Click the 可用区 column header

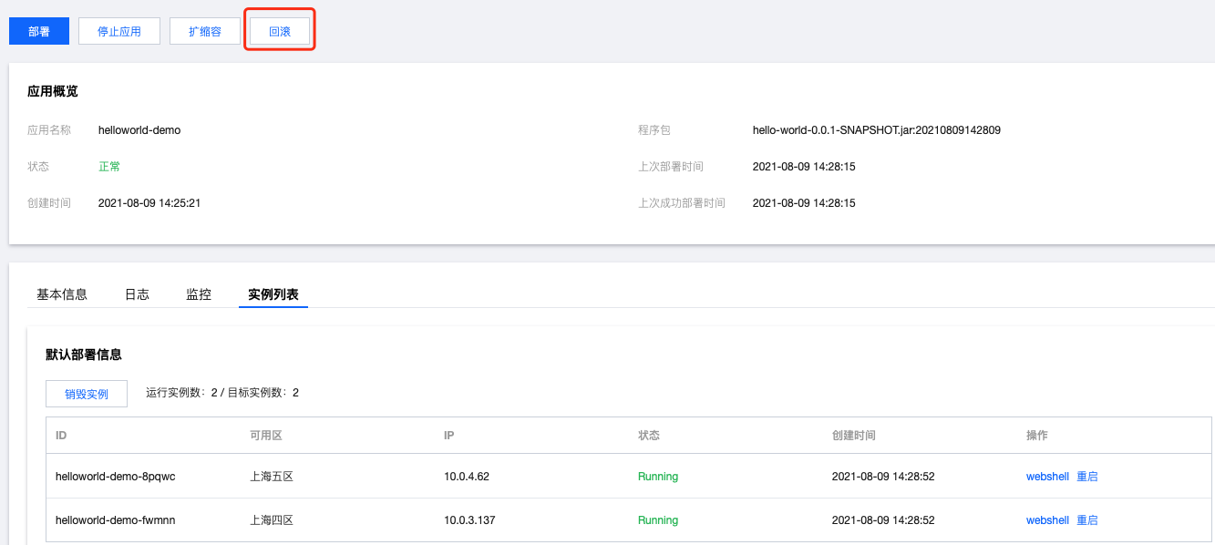tap(266, 436)
